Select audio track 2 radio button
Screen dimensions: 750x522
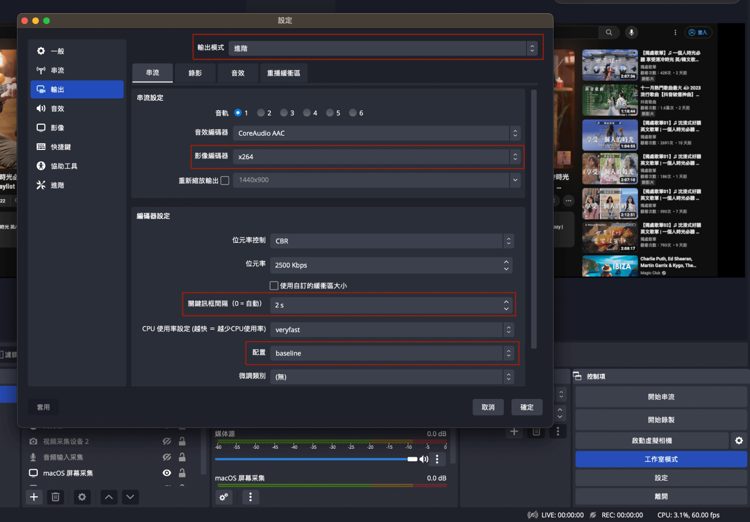(261, 113)
